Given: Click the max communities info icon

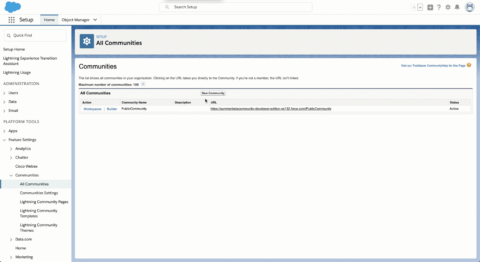Looking at the screenshot, I should click(143, 84).
